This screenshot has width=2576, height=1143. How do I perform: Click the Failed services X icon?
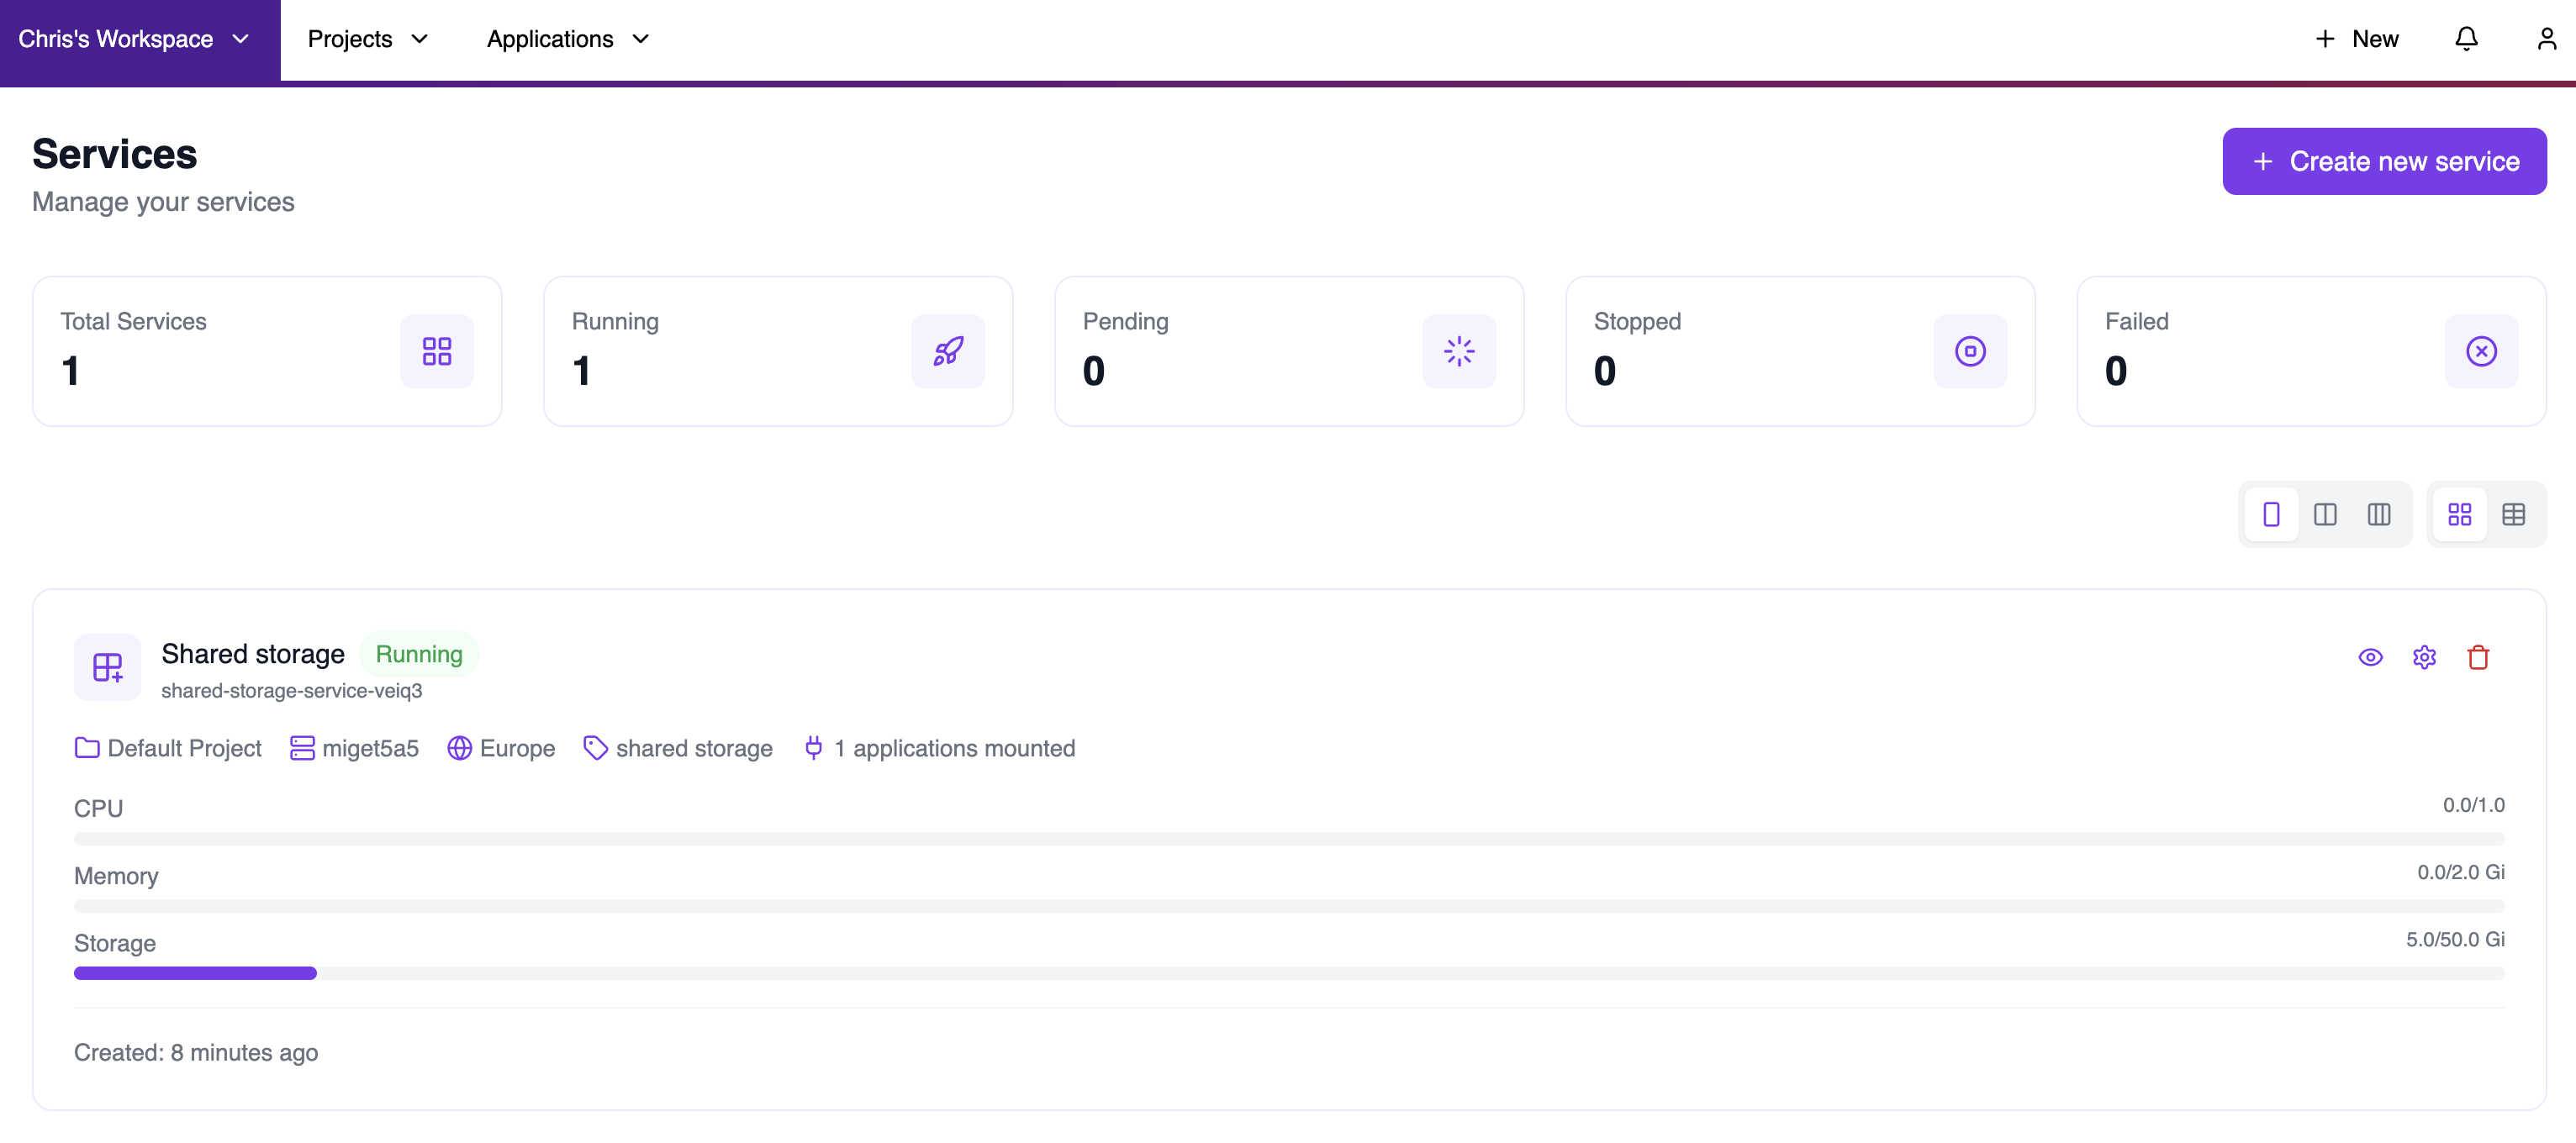pos(2480,351)
